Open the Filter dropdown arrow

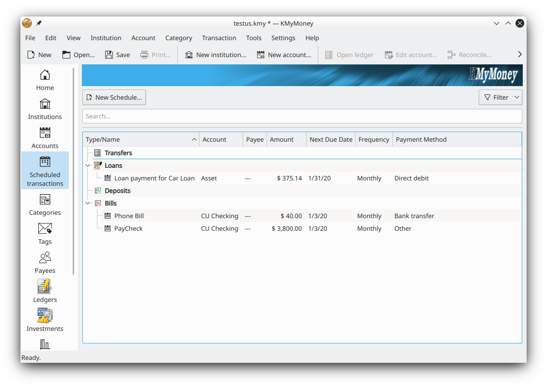coord(517,97)
